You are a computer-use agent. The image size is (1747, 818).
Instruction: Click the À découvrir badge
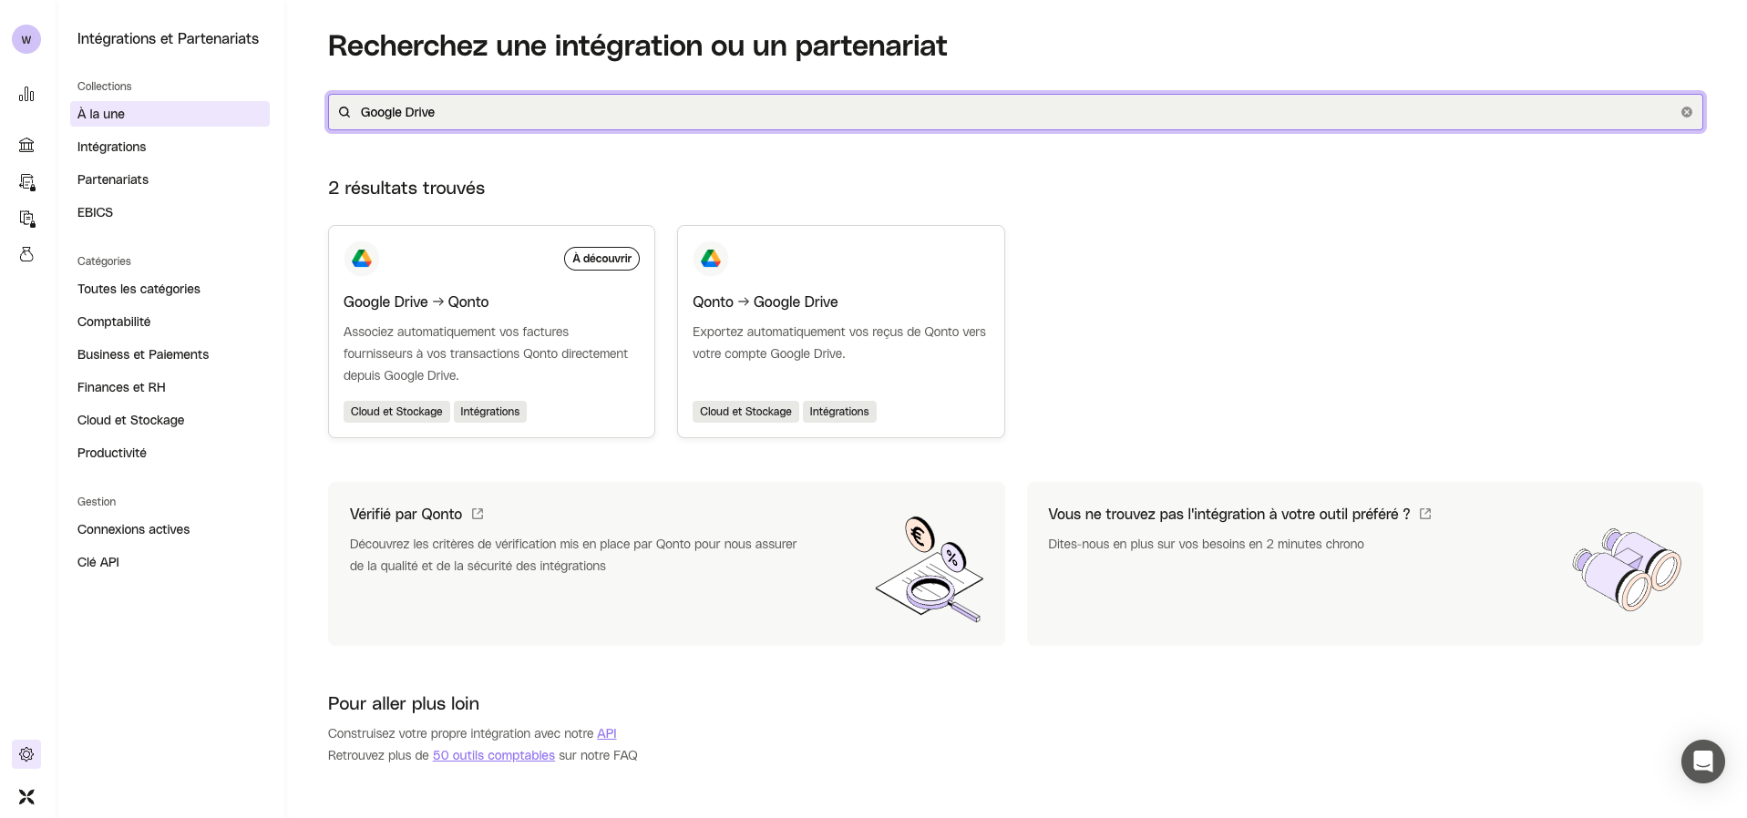click(x=601, y=259)
